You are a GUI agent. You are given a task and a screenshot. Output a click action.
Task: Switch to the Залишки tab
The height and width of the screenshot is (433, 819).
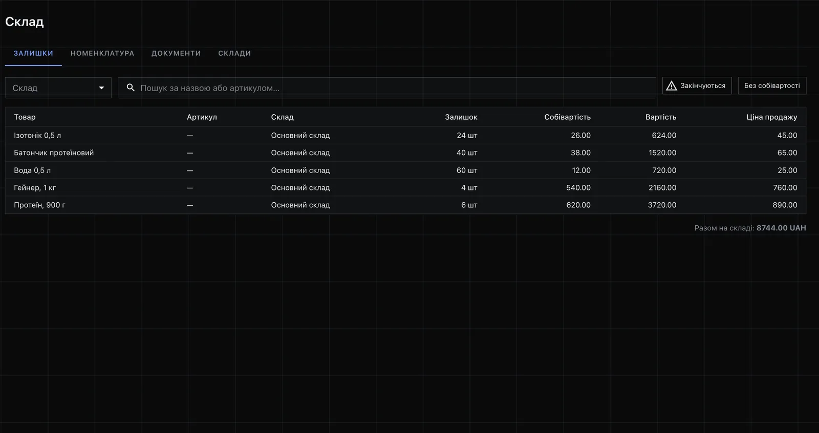pyautogui.click(x=33, y=53)
